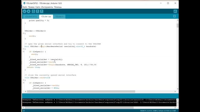Click the '_bined_serialdev = NULL;' line
This screenshot has width=200, height=112.
point(46,88)
